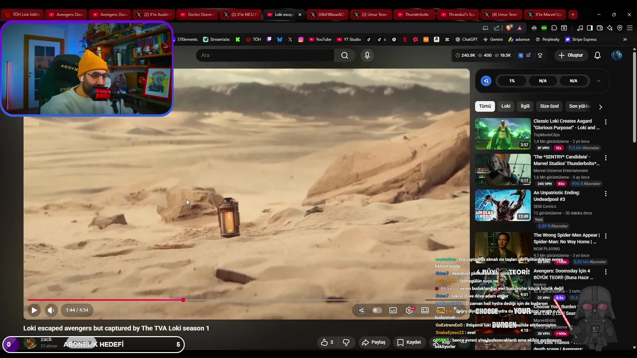Go to the TopMovieClips channel
The width and height of the screenshot is (637, 358).
[x=546, y=135]
